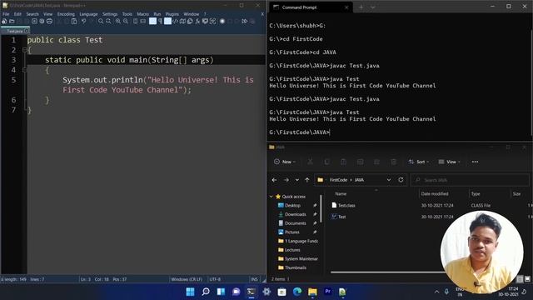Viewport: 533px width, 300px height.
Task: Click the Copy icon in File Explorer
Action: click(x=326, y=162)
